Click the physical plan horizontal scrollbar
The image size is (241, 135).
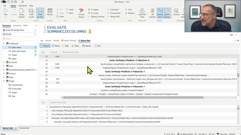coord(133,97)
